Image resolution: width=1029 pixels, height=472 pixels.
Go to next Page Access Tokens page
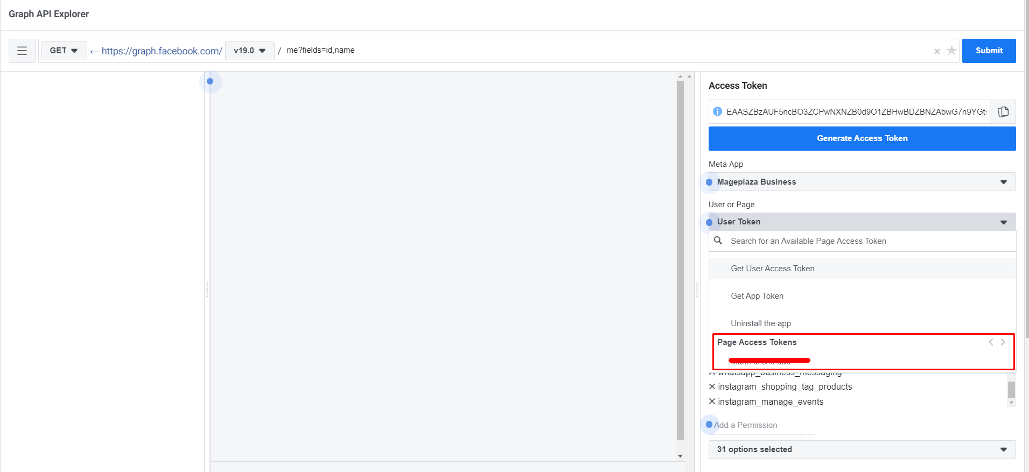pyautogui.click(x=1003, y=342)
